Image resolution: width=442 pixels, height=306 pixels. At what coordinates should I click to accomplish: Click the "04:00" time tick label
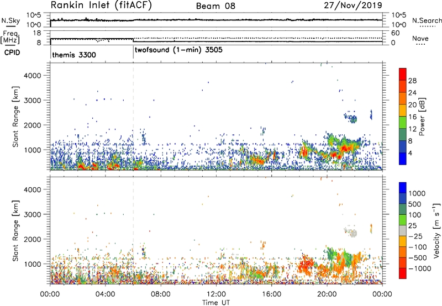pos(105,294)
